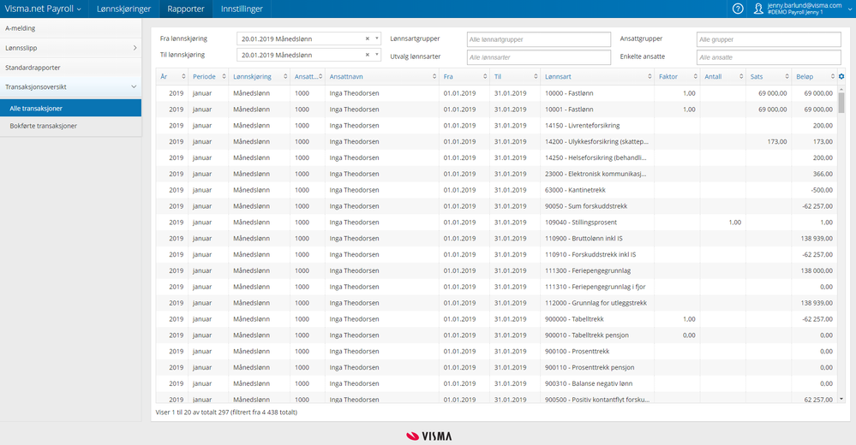Sort by Lønnskjøring column arrows

pyautogui.click(x=285, y=76)
